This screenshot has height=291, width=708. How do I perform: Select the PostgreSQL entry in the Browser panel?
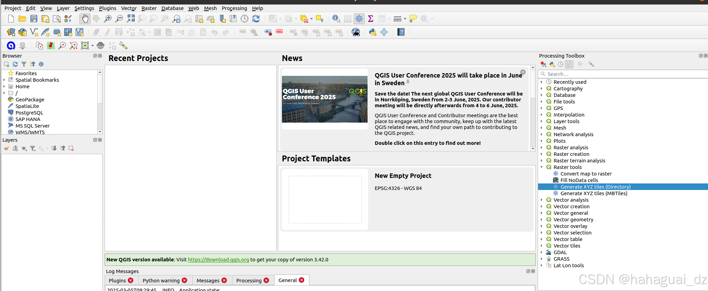29,113
